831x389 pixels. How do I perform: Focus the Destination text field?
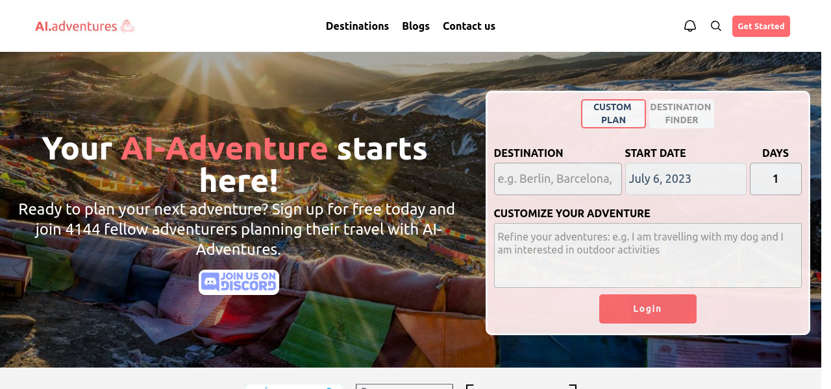tap(558, 179)
